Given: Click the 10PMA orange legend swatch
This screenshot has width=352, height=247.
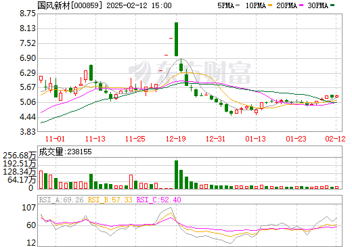Looking at the screenshot, I should 270,5.
